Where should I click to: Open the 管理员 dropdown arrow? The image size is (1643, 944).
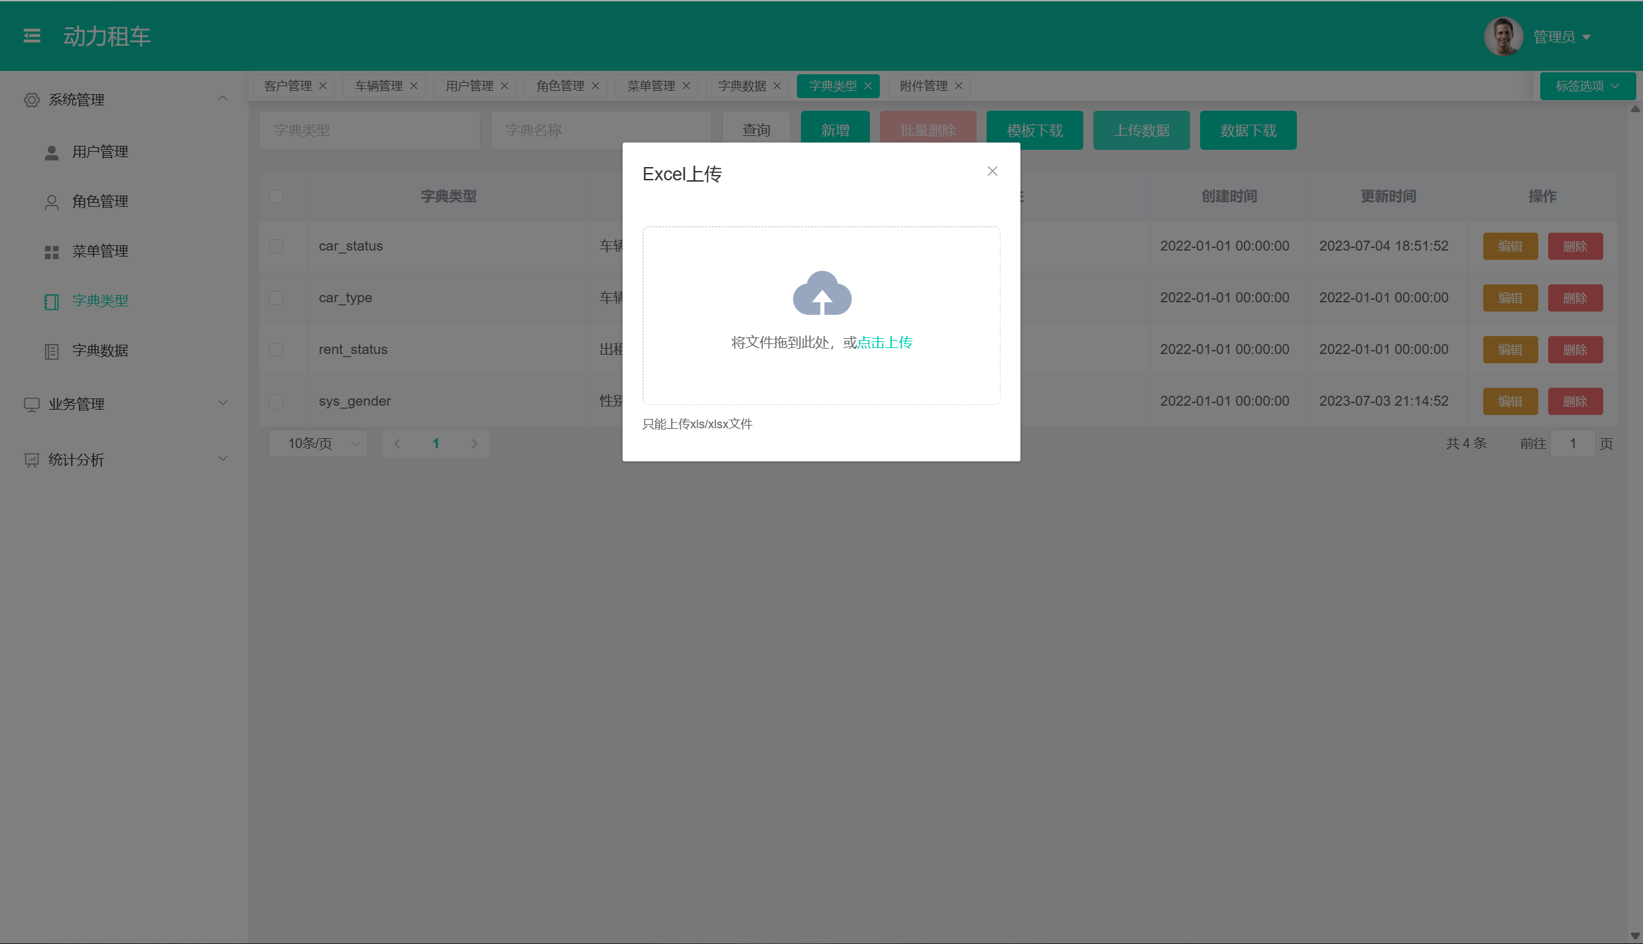coord(1587,37)
